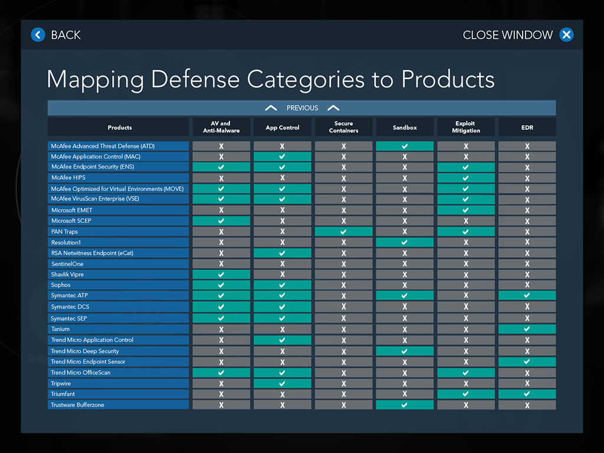Click App Control checkmark for McAfee MAC
The width and height of the screenshot is (604, 453).
(283, 156)
